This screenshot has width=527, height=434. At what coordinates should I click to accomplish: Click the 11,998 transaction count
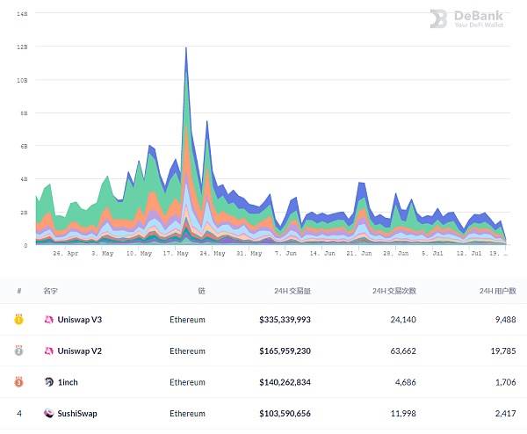coord(403,414)
